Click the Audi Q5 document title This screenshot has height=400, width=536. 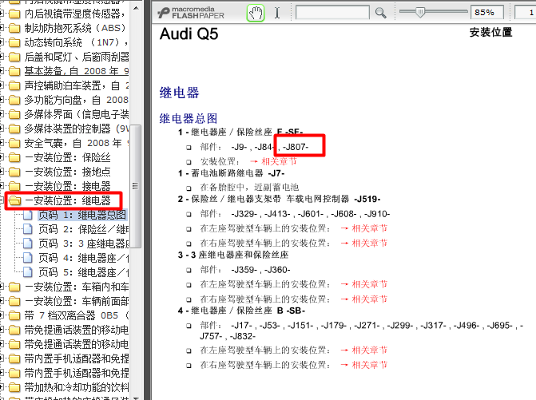(189, 34)
